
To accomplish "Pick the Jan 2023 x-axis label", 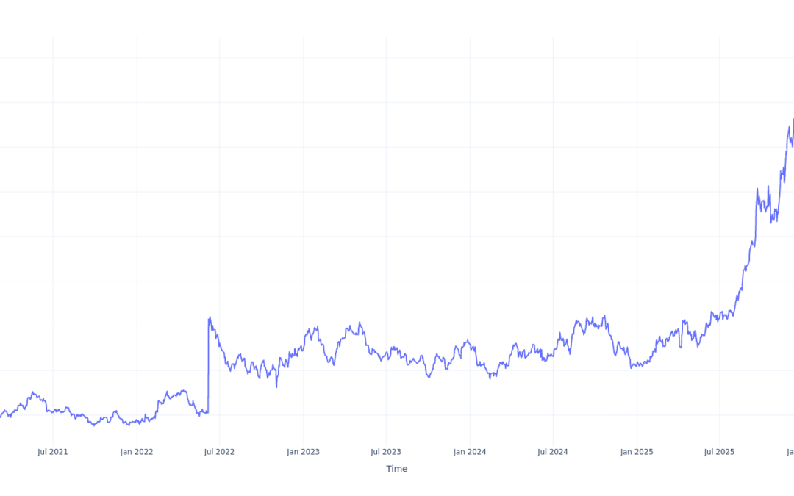I will point(303,452).
